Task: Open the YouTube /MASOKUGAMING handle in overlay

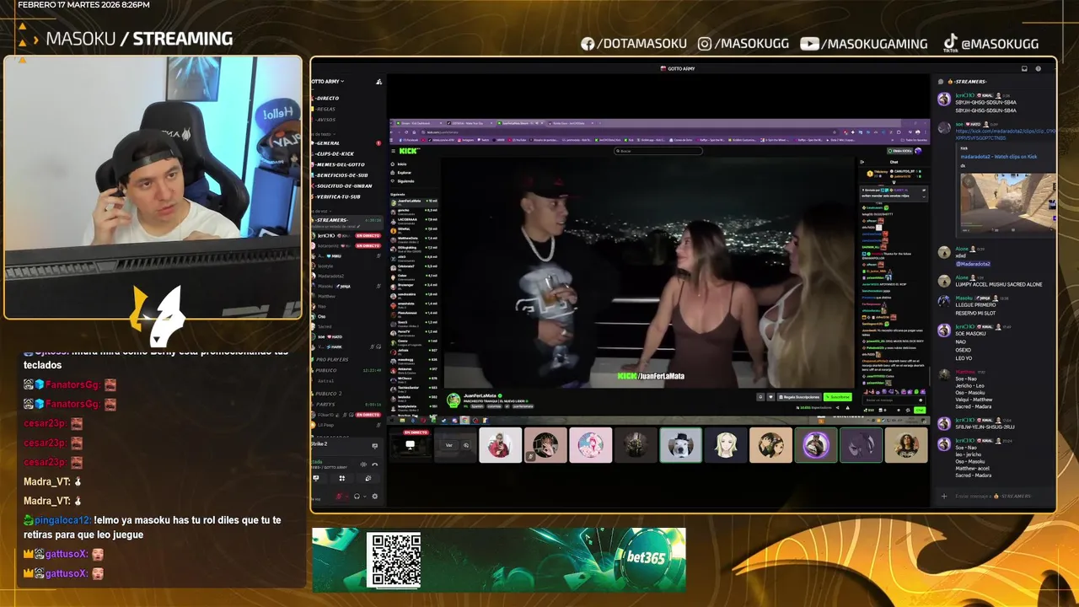Action: pyautogui.click(x=863, y=44)
